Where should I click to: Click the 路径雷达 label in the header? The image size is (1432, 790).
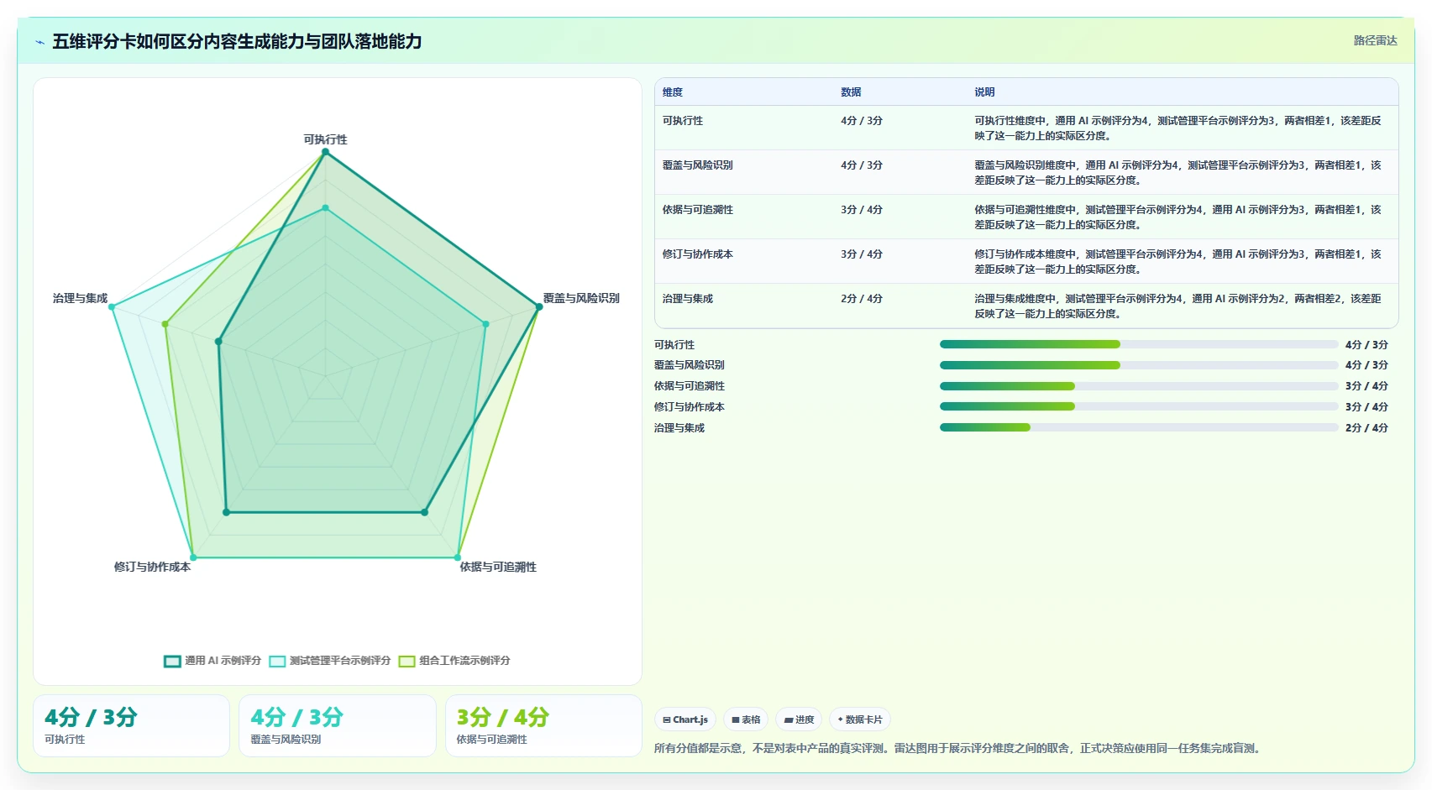tap(1375, 40)
